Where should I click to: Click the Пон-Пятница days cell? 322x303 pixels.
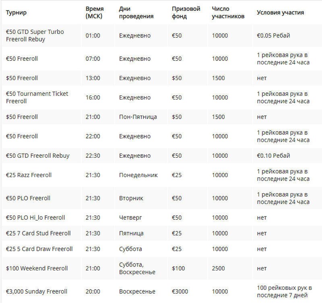click(x=138, y=117)
